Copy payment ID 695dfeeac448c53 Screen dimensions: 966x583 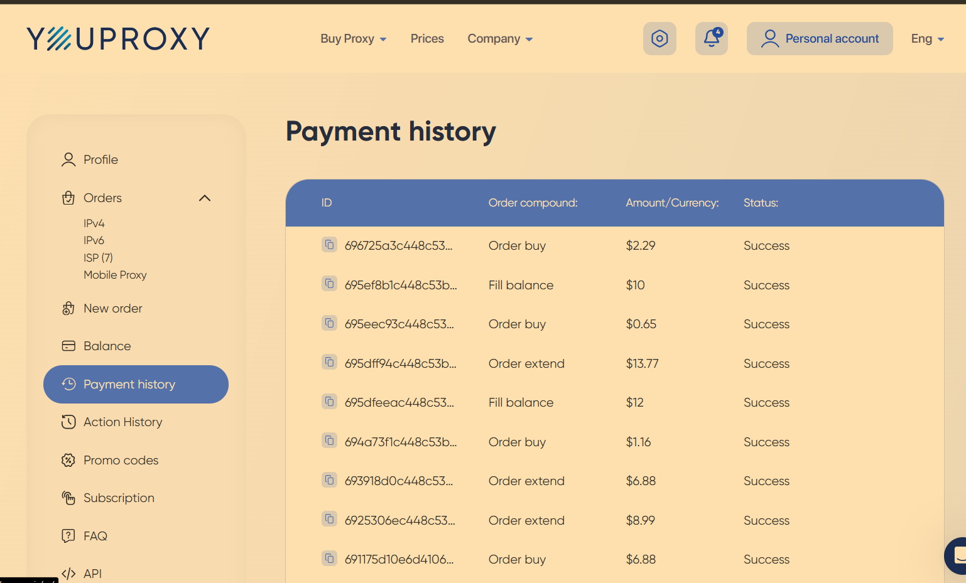(330, 402)
